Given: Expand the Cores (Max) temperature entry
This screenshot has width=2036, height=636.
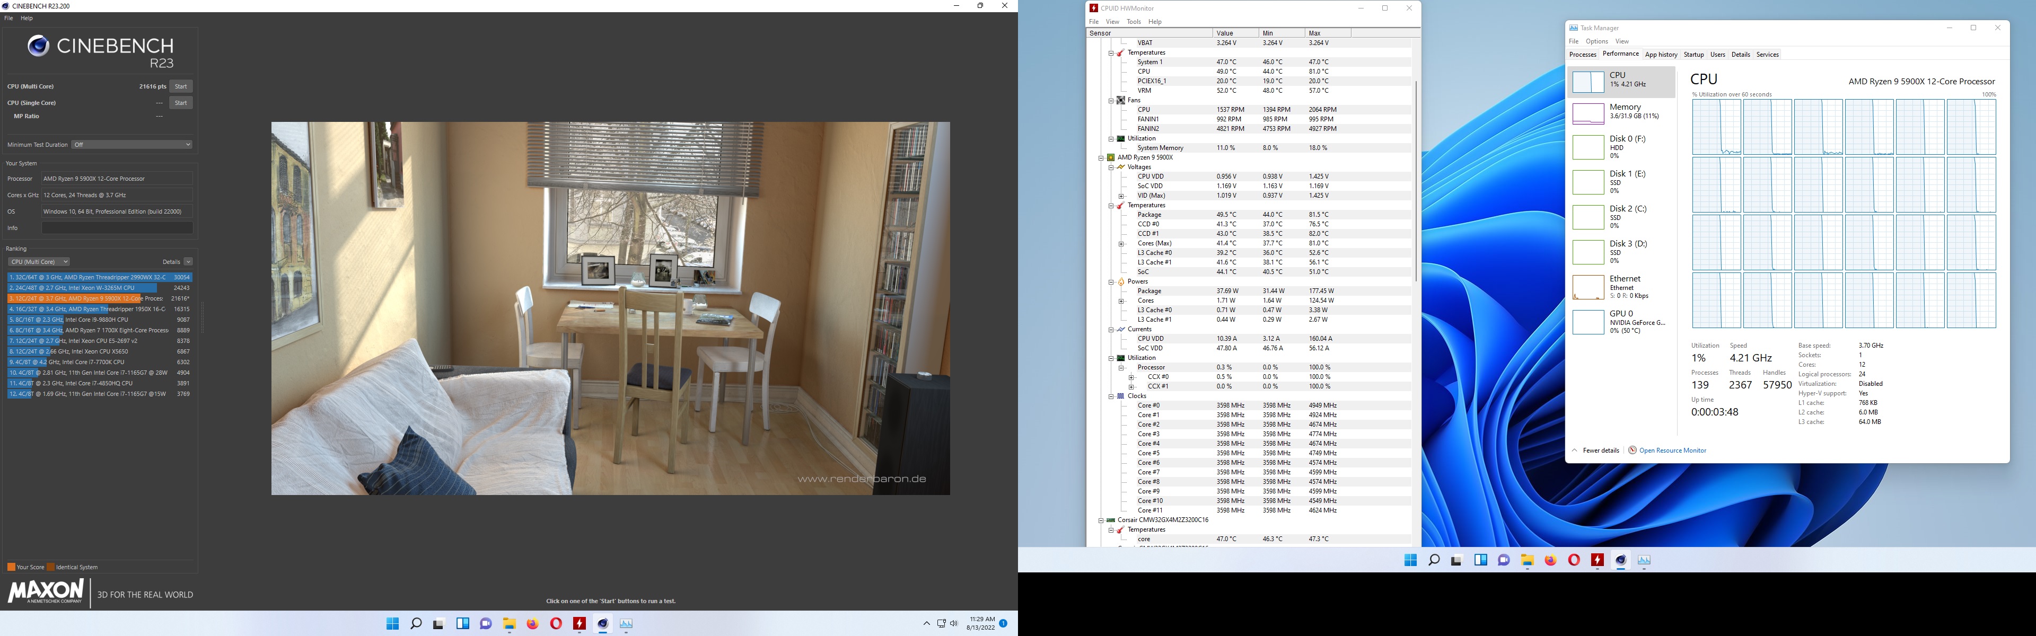Looking at the screenshot, I should pos(1121,243).
